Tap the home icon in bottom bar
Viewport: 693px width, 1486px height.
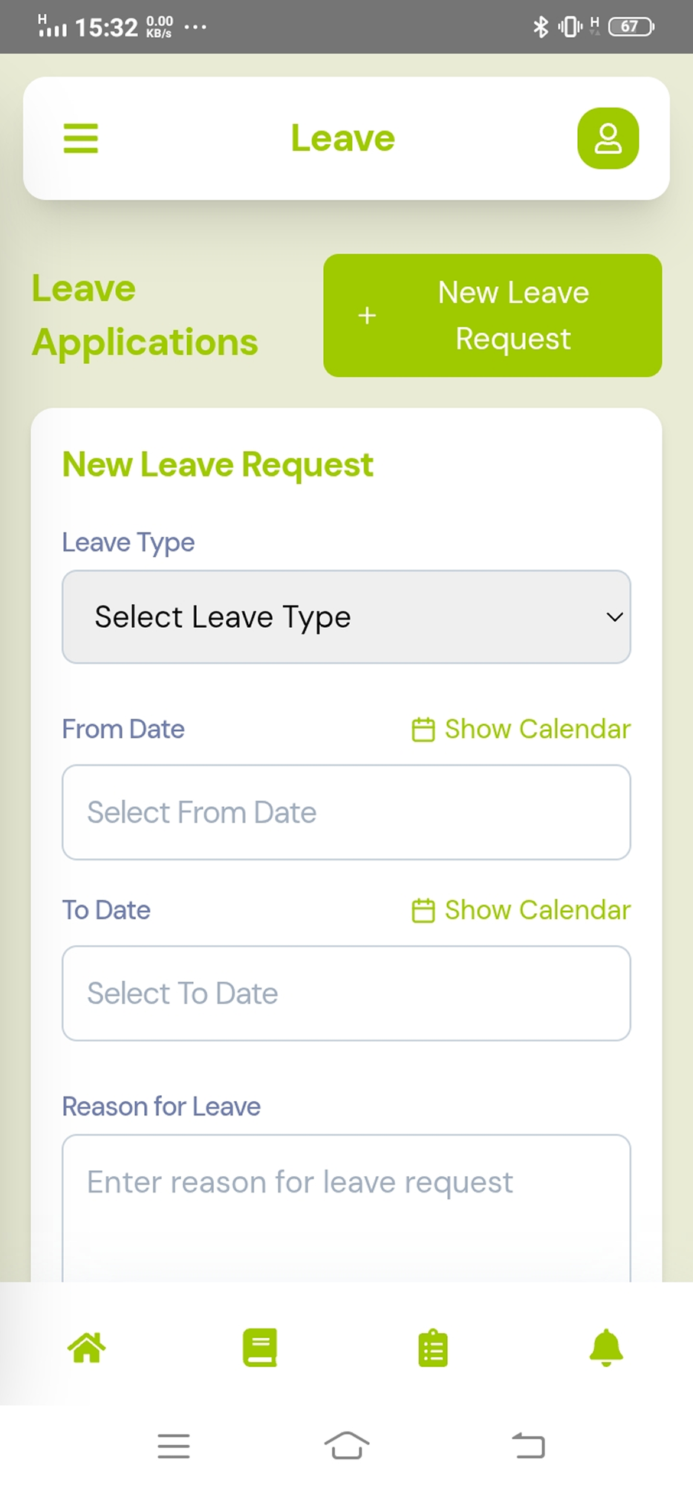pos(87,1347)
